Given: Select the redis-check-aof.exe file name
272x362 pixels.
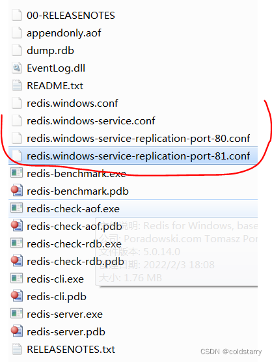Looking at the screenshot, I should point(73,208).
